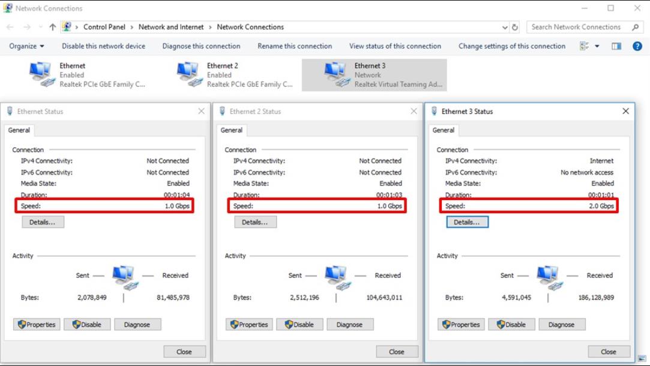Image resolution: width=650 pixels, height=366 pixels.
Task: Expand the view options dropdown arrow
Action: click(x=597, y=46)
